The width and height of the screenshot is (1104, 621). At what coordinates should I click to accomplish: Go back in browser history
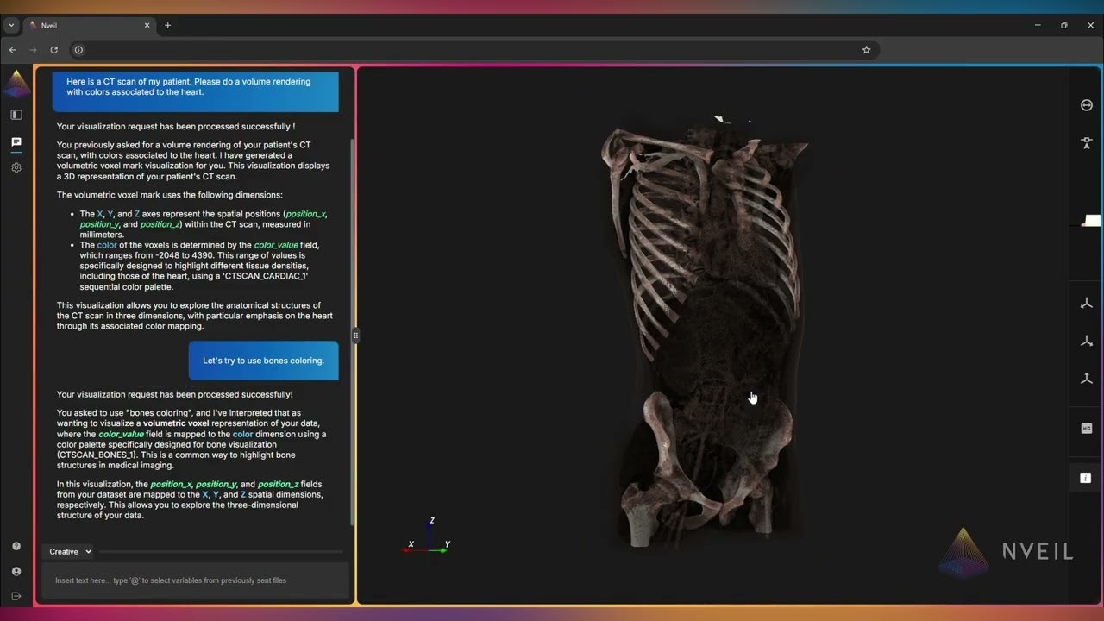(12, 50)
